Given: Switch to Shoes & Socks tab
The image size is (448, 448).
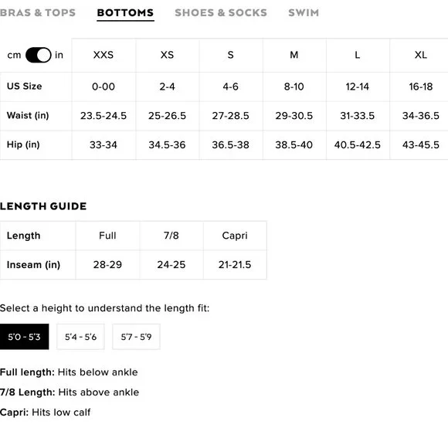Looking at the screenshot, I should tap(221, 13).
